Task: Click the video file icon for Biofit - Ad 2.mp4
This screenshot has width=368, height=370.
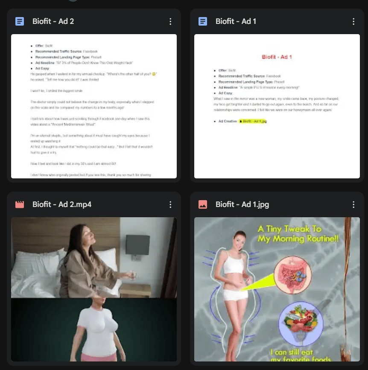Action: (x=20, y=204)
